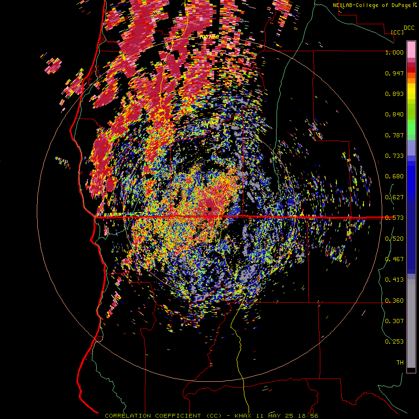Select the 0.733 legend value

click(394, 156)
